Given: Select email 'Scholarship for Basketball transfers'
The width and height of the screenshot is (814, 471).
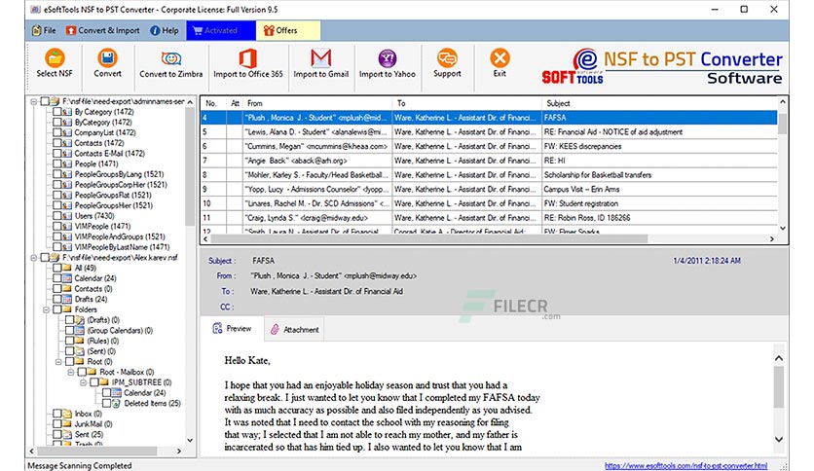Looking at the screenshot, I should 489,175.
